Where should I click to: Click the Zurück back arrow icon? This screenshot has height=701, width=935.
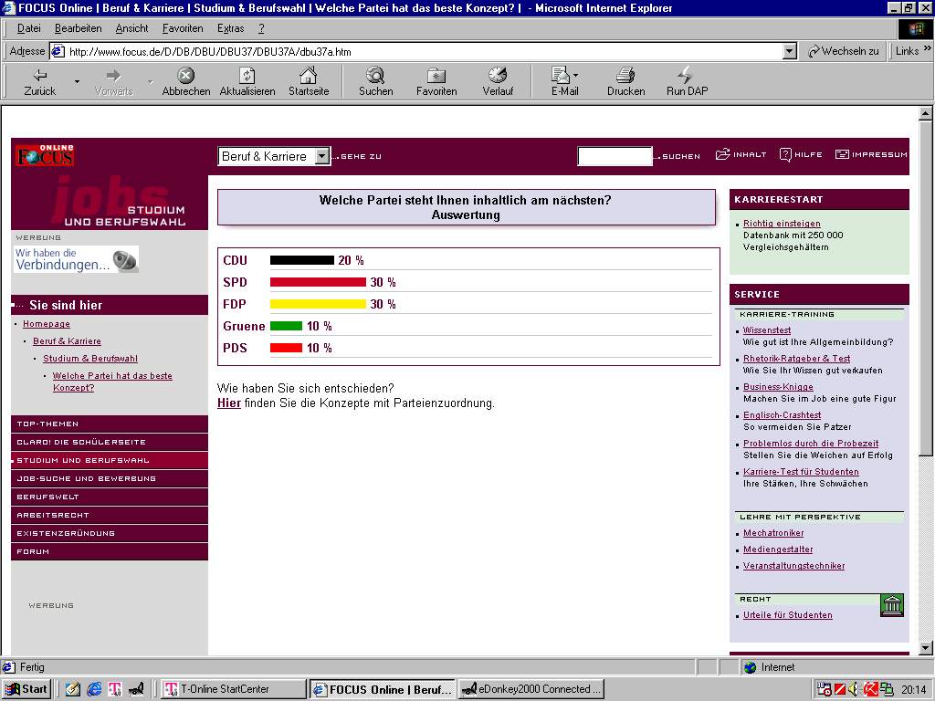coord(39,76)
